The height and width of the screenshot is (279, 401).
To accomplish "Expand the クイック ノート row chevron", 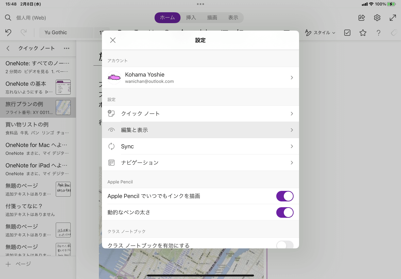I will point(292,114).
